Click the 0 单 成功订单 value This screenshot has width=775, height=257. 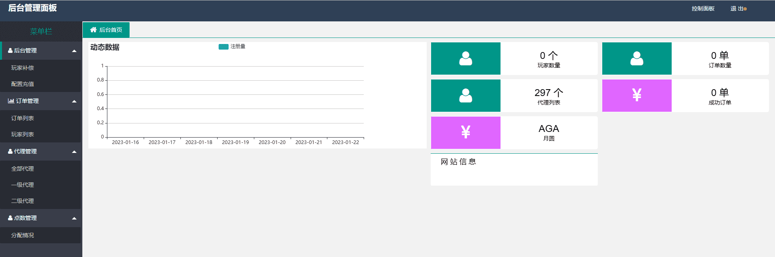720,92
